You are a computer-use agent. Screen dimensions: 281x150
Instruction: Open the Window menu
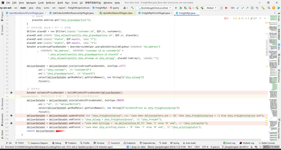pos(108,3)
